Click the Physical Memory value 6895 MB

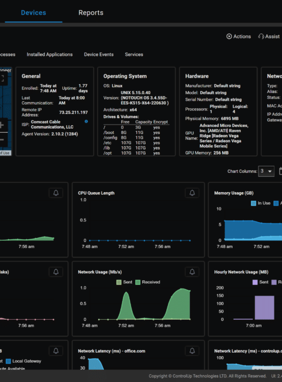click(230, 118)
